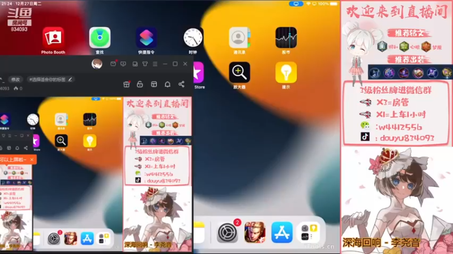
Task: Click the 深海回响 - 李尧音 caption in right panel
Action: (x=381, y=243)
